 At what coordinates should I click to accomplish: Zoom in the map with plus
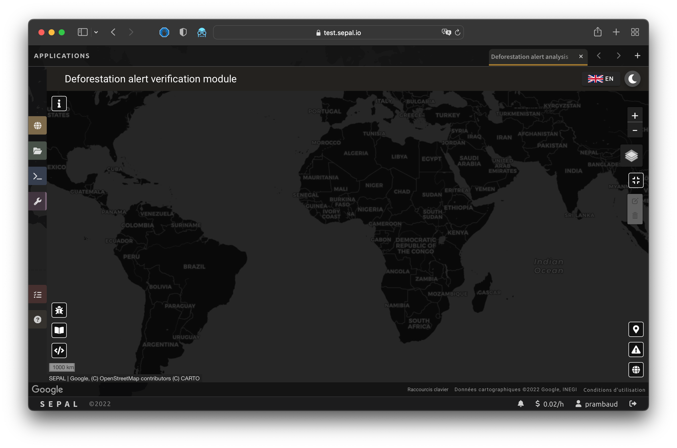pyautogui.click(x=635, y=116)
